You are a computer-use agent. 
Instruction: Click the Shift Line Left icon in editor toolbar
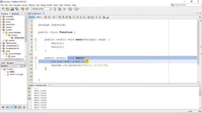(x=89, y=17)
